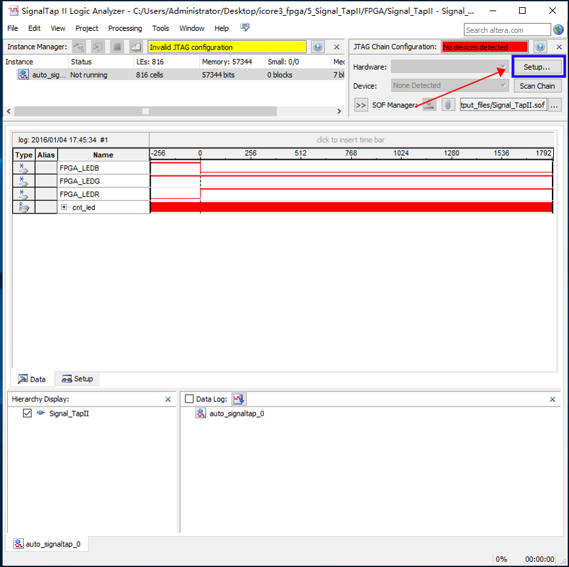Click the globe icon beside the search box
The image size is (569, 567).
558,30
